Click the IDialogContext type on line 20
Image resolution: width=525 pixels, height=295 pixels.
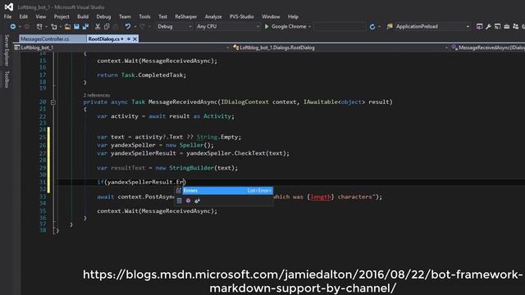244,102
